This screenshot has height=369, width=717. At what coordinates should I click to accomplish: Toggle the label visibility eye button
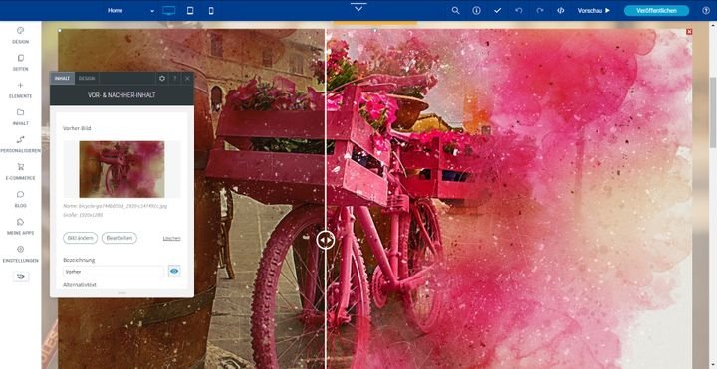(x=174, y=272)
